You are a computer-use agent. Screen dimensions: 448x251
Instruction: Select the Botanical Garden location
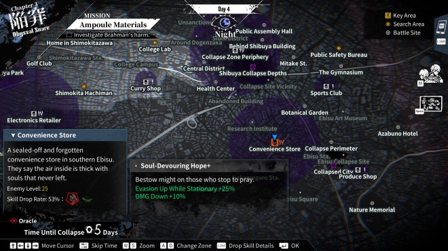[x=305, y=113]
